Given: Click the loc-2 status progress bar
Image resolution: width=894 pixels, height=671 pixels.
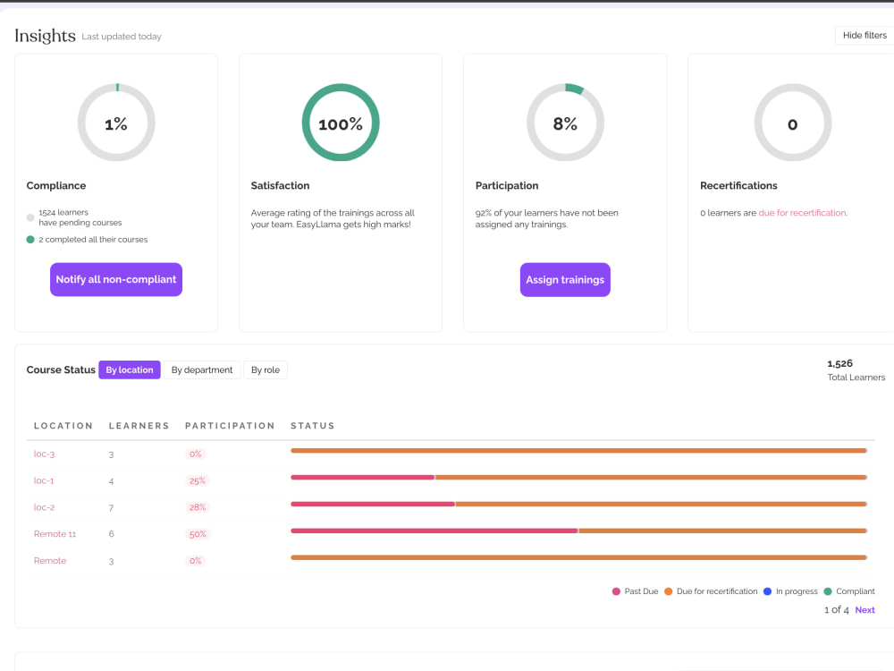Looking at the screenshot, I should tap(578, 504).
